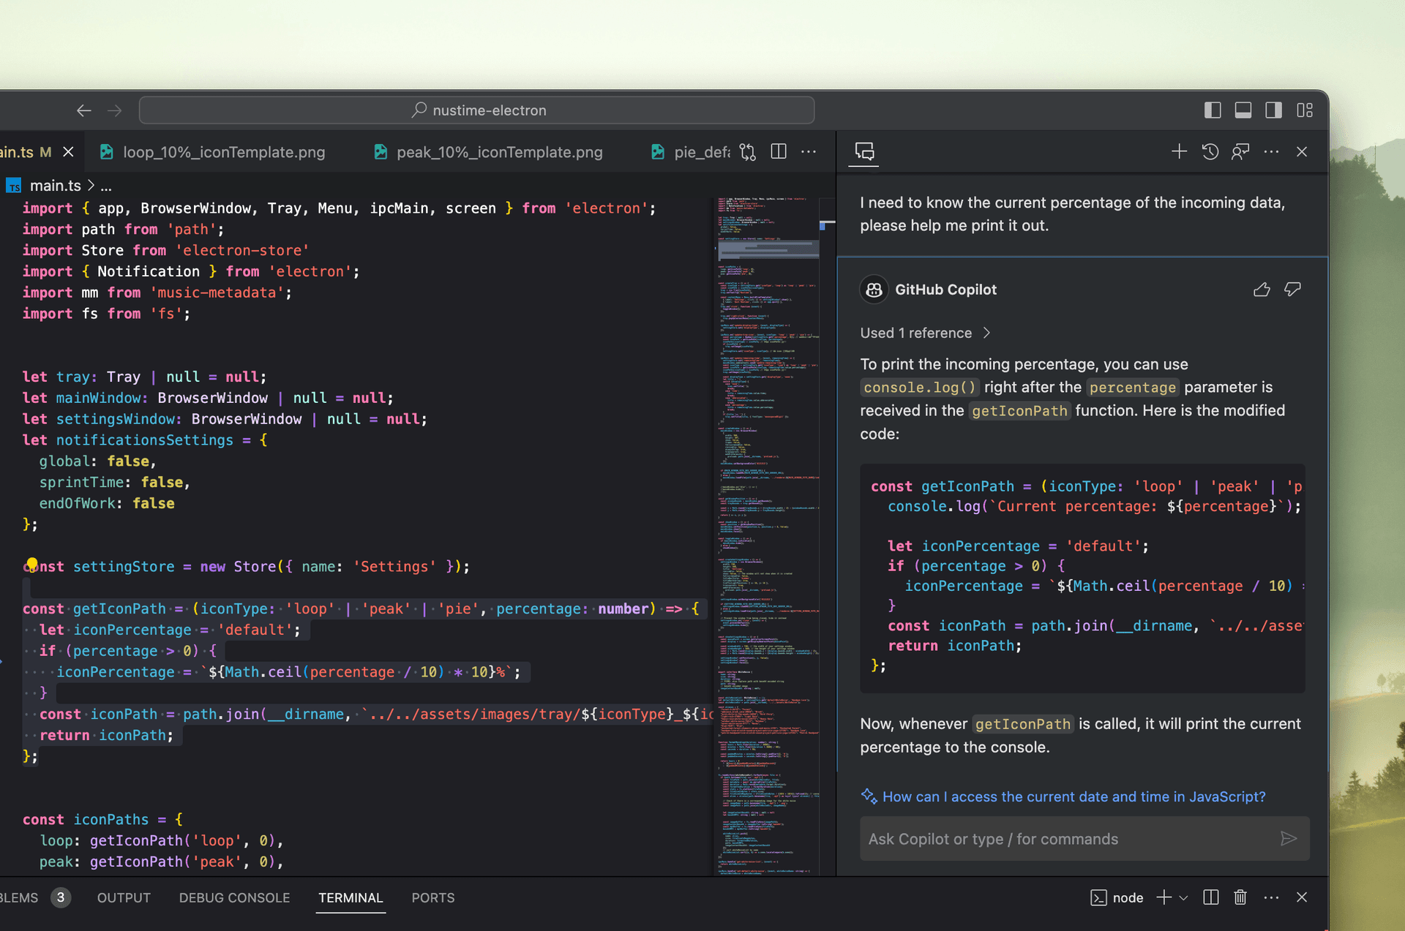Click the thumbs up helpful icon
The width and height of the screenshot is (1405, 931).
tap(1262, 290)
